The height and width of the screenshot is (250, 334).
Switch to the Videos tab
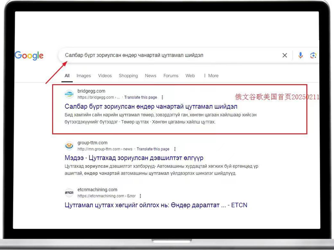click(105, 75)
